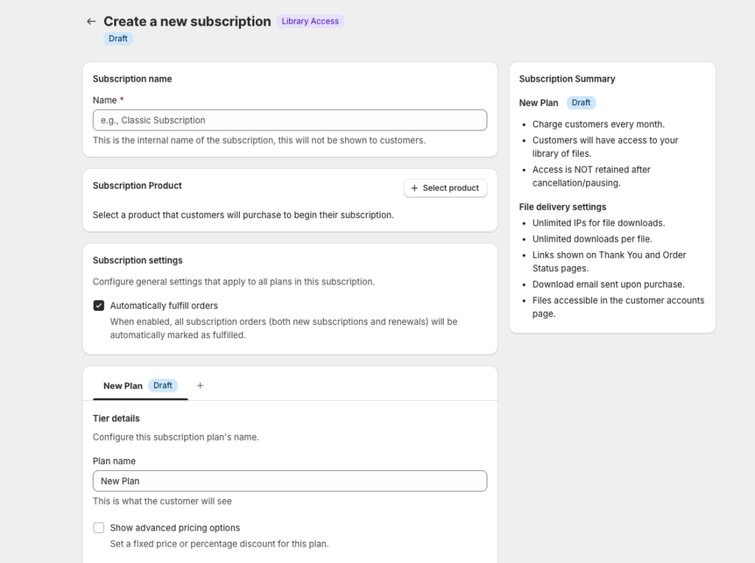
Task: Click the Subscription Summary heading
Action: 567,79
